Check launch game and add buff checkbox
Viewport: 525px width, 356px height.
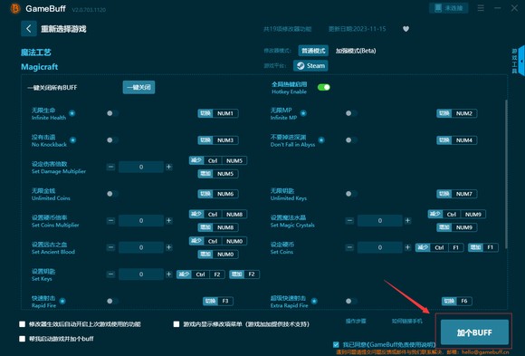click(x=23, y=339)
